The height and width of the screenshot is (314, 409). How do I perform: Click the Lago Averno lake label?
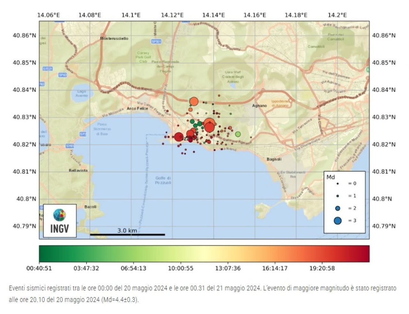point(81,93)
